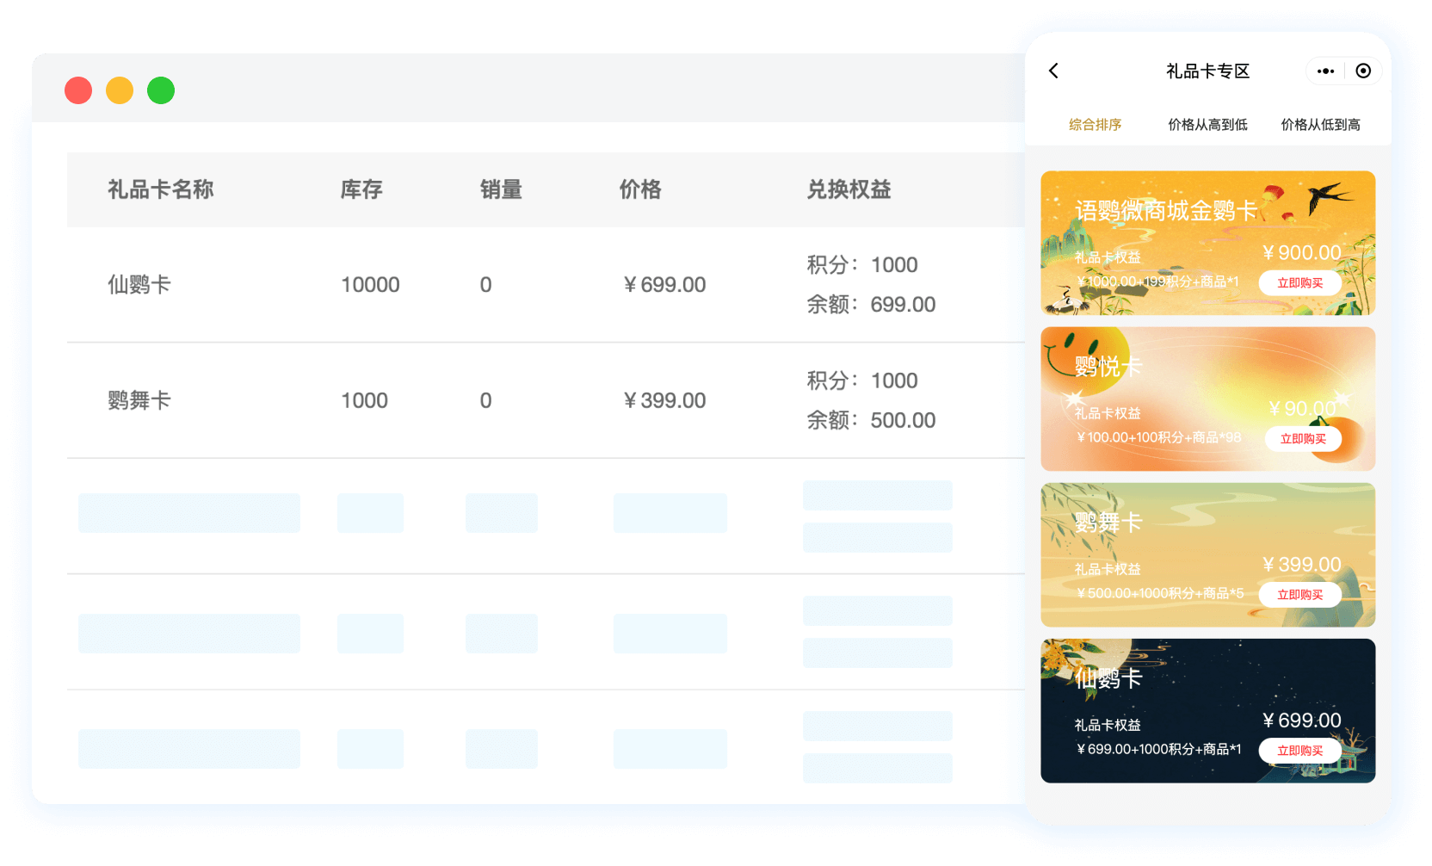Click the 库存 column header
The image size is (1432, 866).
coord(361,189)
